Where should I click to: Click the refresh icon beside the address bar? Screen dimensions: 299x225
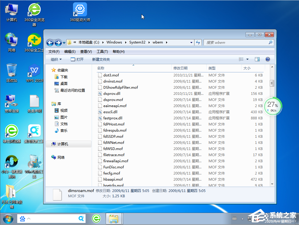pos(198,42)
